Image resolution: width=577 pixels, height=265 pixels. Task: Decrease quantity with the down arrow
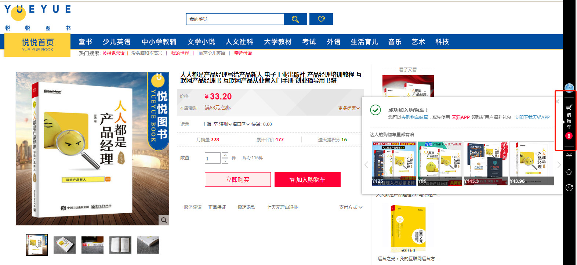point(225,161)
